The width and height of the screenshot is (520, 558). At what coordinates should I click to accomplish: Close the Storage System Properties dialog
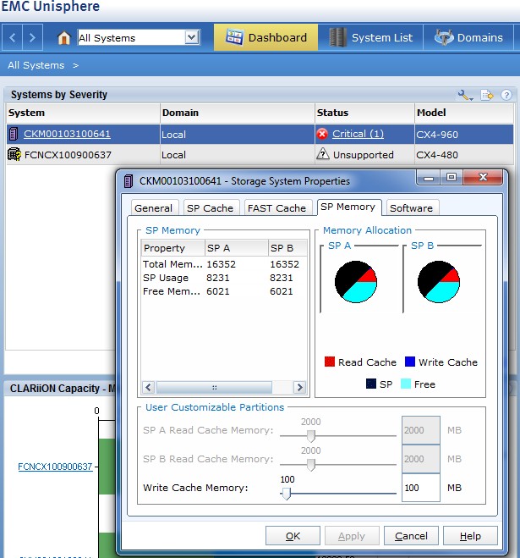click(x=483, y=178)
